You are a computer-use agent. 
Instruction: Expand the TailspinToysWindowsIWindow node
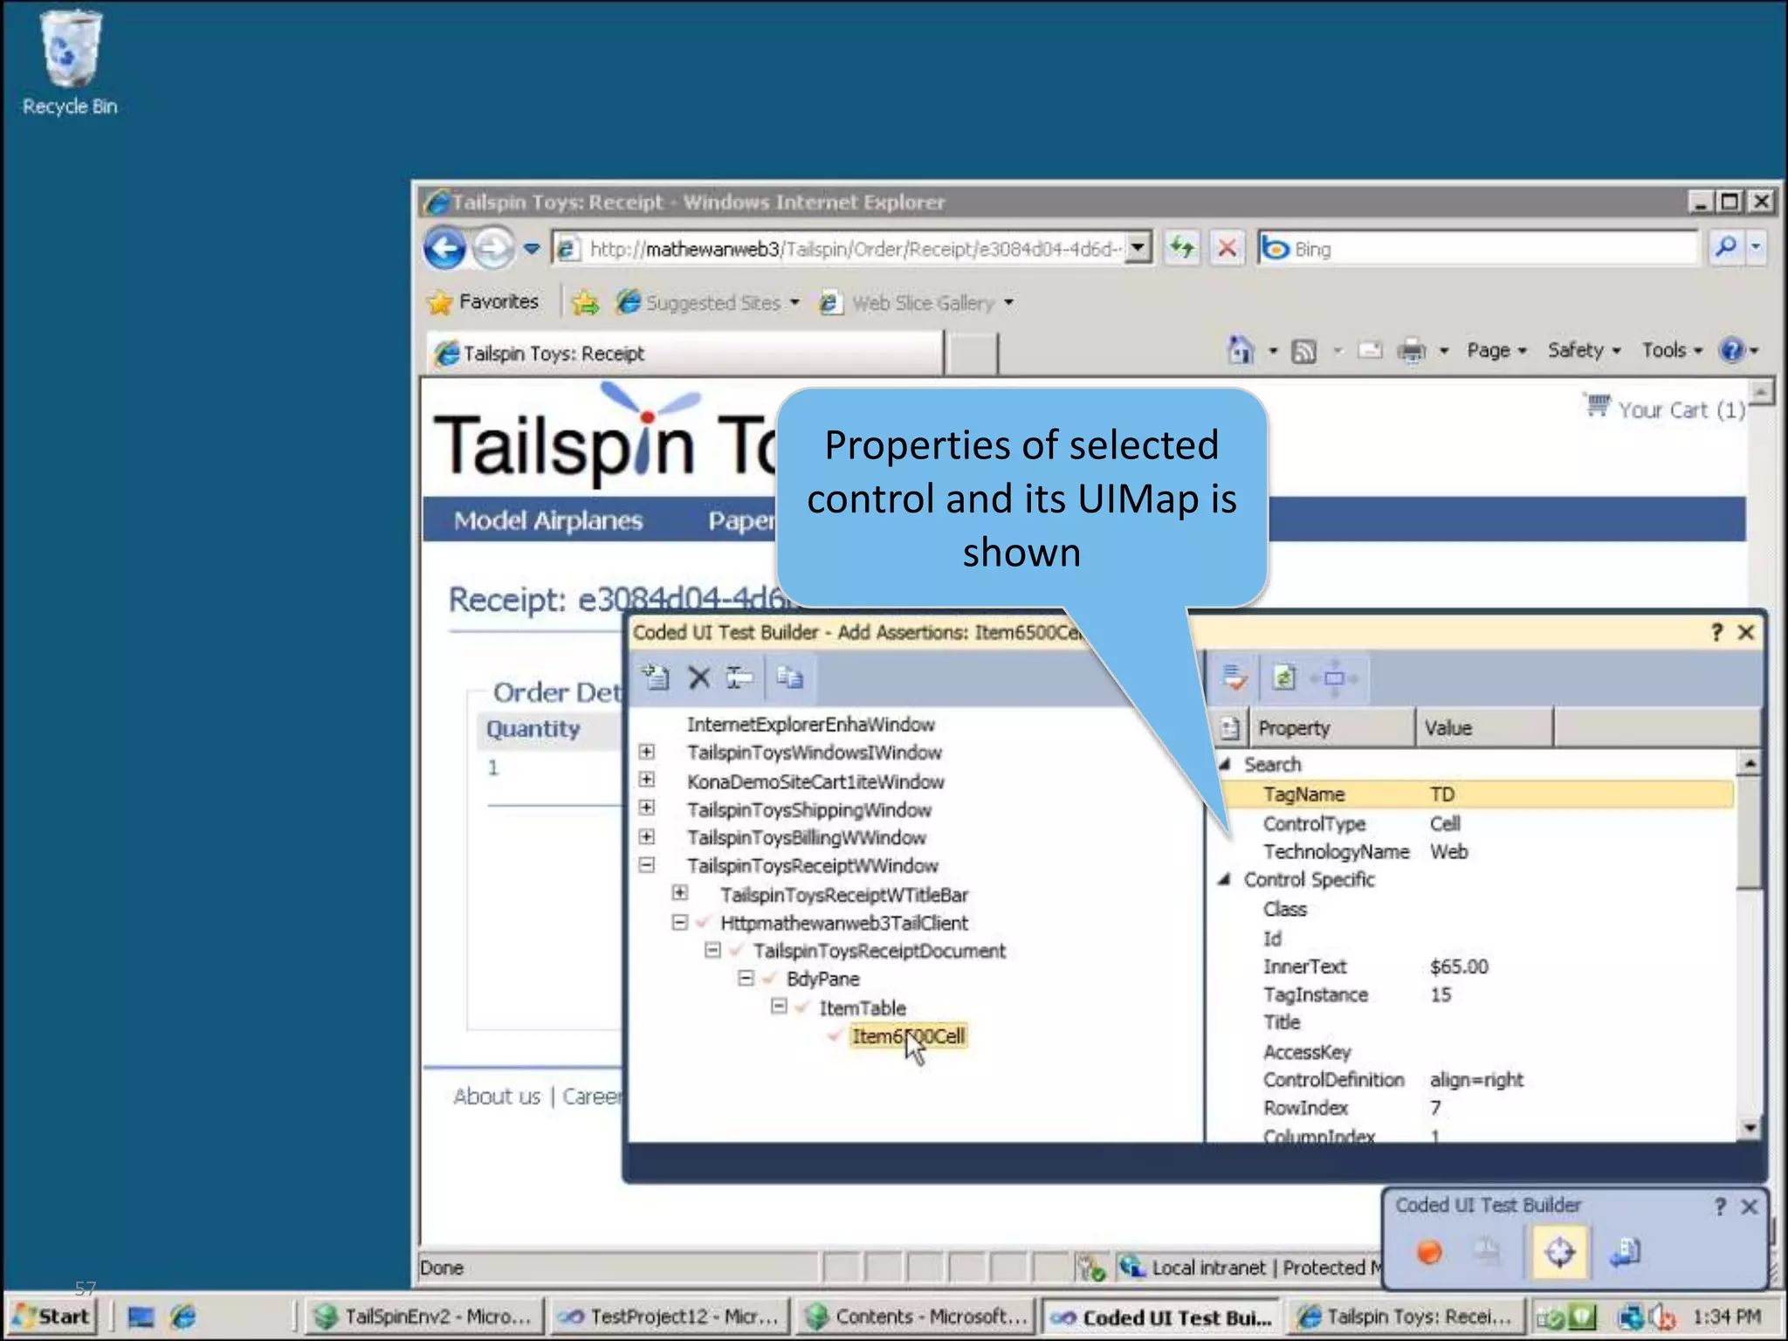coord(646,752)
